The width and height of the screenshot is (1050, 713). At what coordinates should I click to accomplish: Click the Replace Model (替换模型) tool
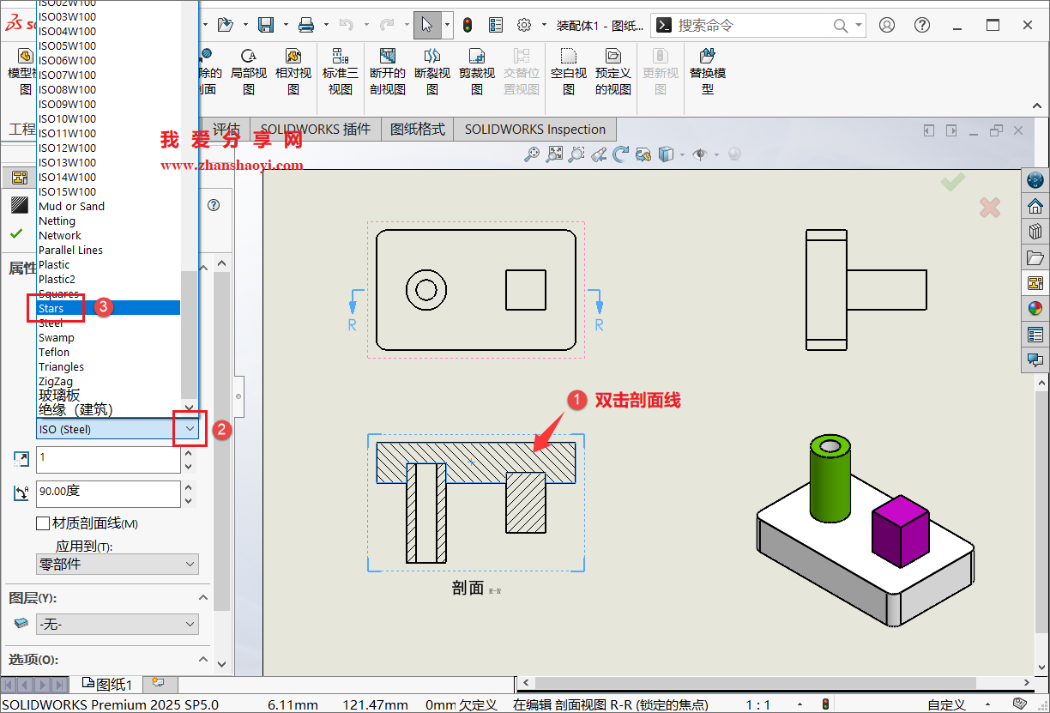708,71
